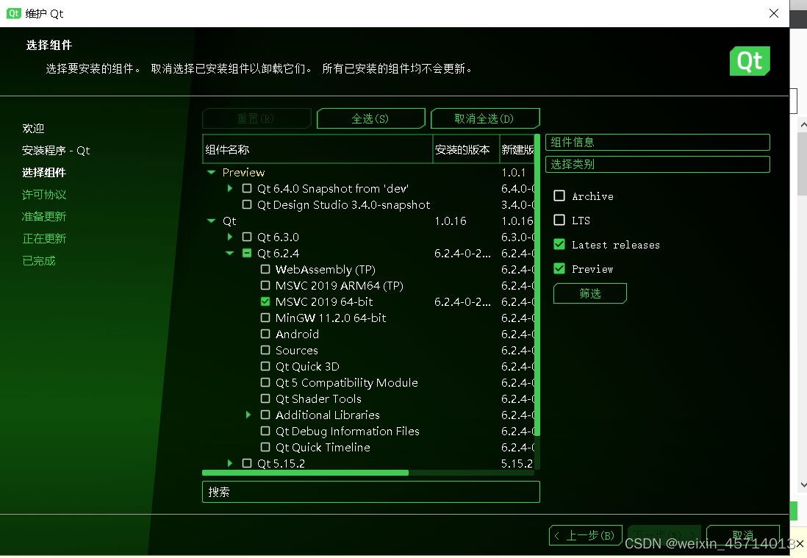Check the Qt Quick Timeline checkbox

[265, 447]
